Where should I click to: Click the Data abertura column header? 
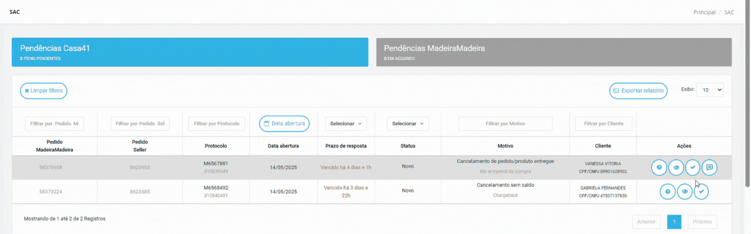click(x=283, y=146)
